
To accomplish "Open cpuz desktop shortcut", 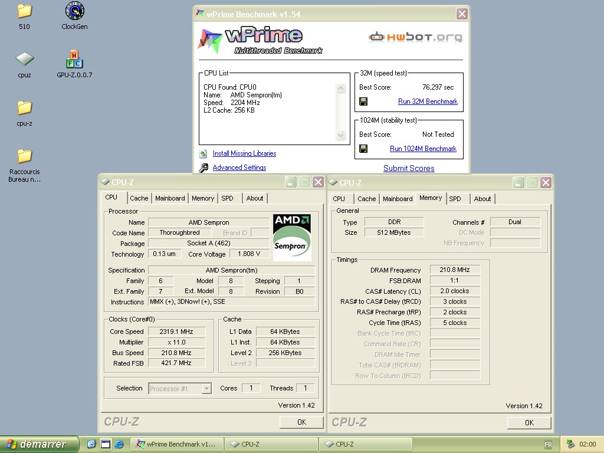I will (x=25, y=60).
